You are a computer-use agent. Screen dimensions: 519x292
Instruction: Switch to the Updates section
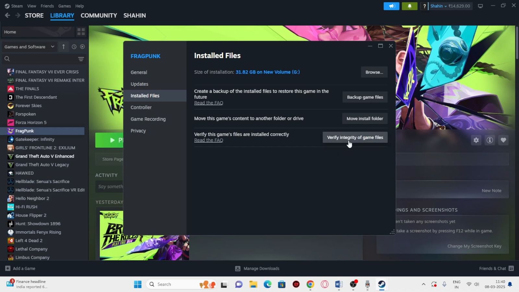(x=139, y=84)
